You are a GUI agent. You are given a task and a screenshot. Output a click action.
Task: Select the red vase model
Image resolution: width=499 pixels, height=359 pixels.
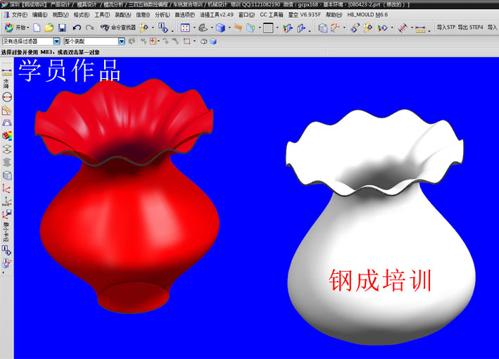click(127, 196)
